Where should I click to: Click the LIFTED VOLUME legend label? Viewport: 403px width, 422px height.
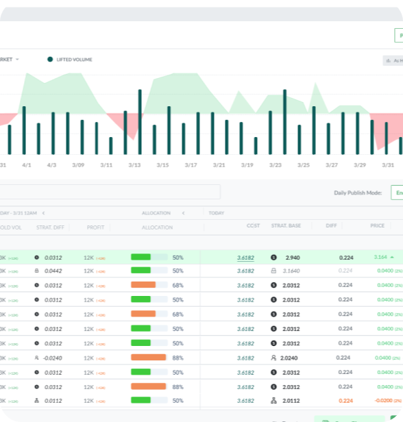point(74,60)
